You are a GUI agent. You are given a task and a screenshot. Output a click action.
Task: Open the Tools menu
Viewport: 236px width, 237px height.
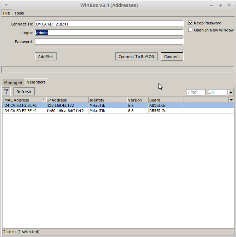tap(19, 13)
